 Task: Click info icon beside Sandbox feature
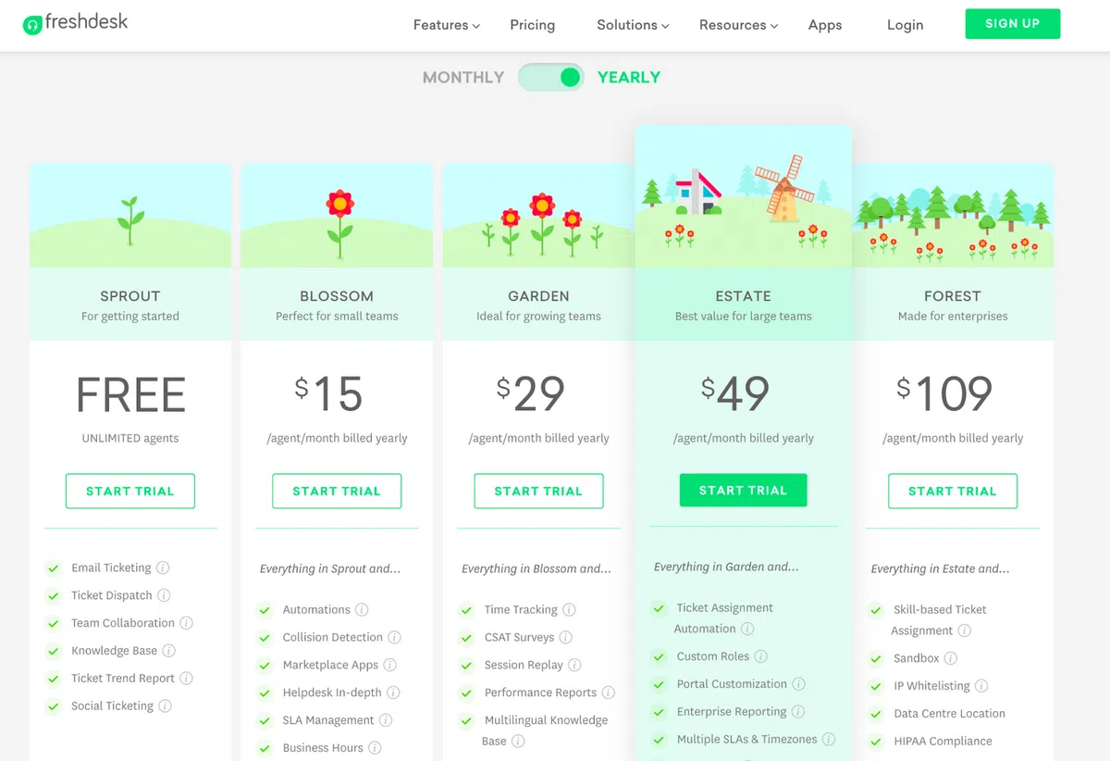tap(950, 658)
